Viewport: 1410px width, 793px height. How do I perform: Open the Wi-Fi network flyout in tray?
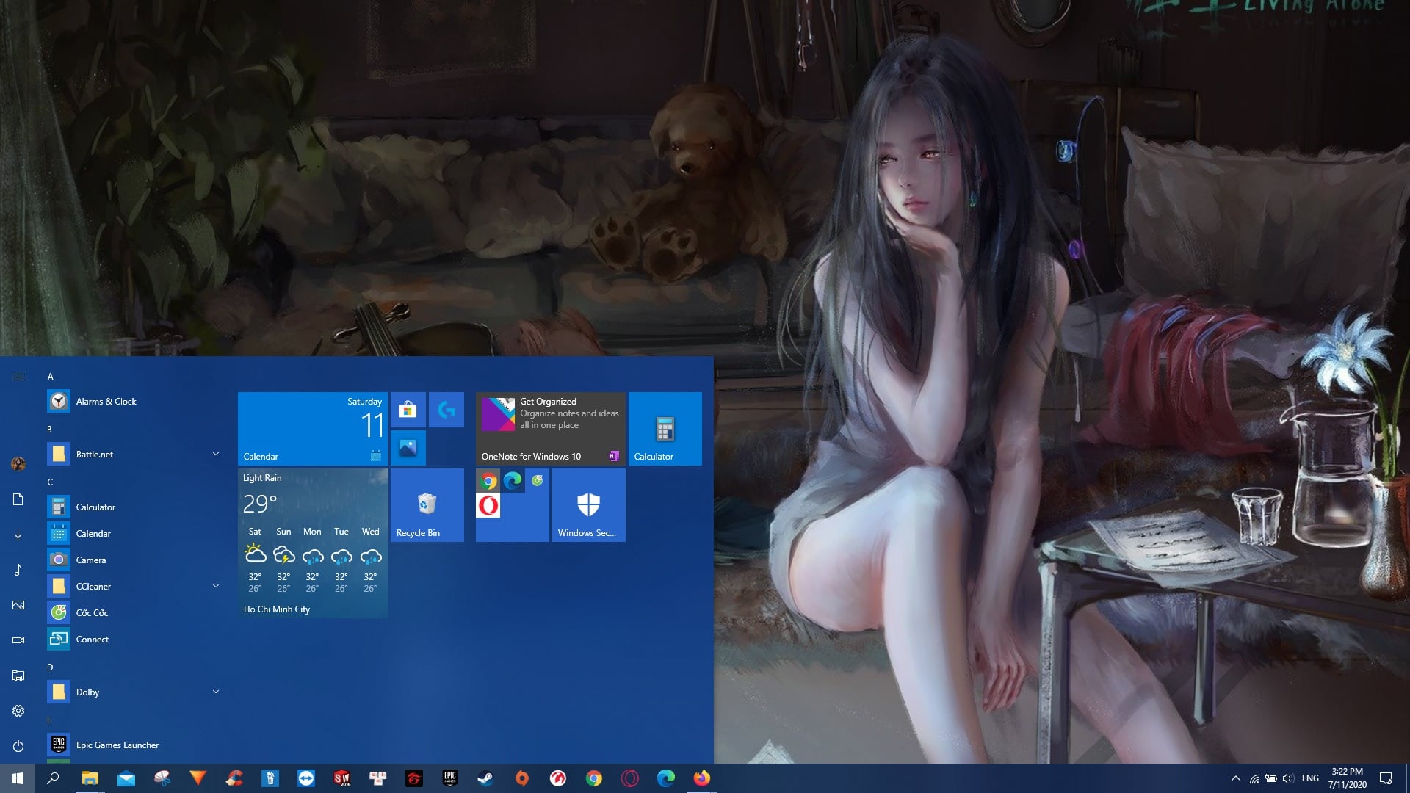coord(1254,778)
